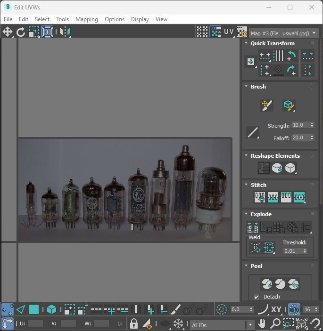Adjust the Strength spinner arrows

(x=312, y=125)
